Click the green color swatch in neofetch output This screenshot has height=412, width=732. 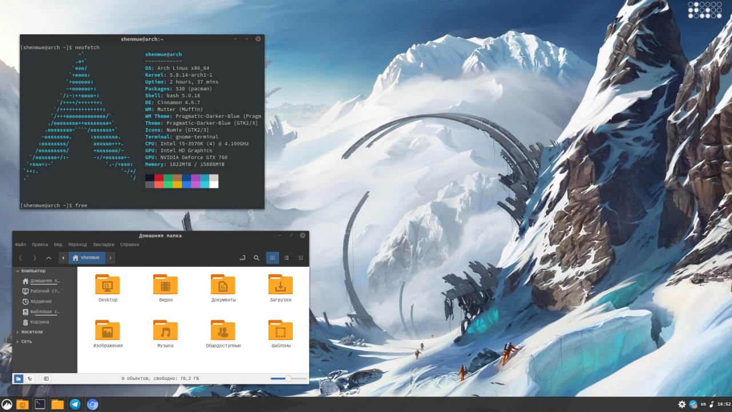[168, 178]
